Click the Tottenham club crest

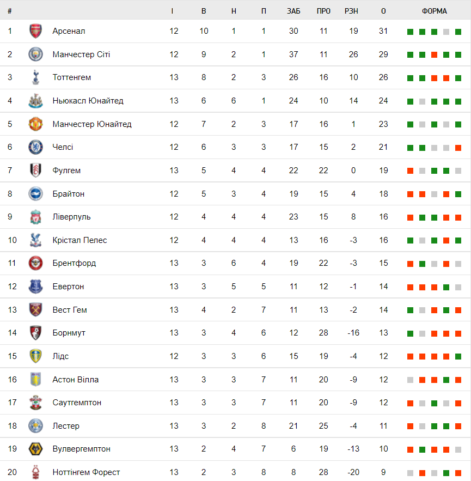coord(35,77)
